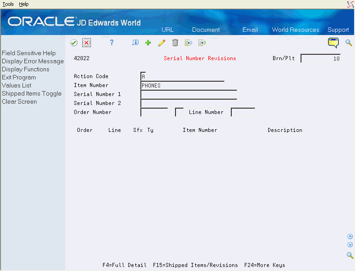The image size is (355, 271).
Task: Open Values List
Action: pos(17,85)
